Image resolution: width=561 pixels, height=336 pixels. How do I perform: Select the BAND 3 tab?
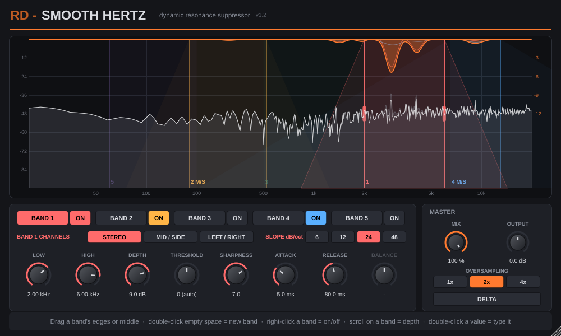point(200,218)
